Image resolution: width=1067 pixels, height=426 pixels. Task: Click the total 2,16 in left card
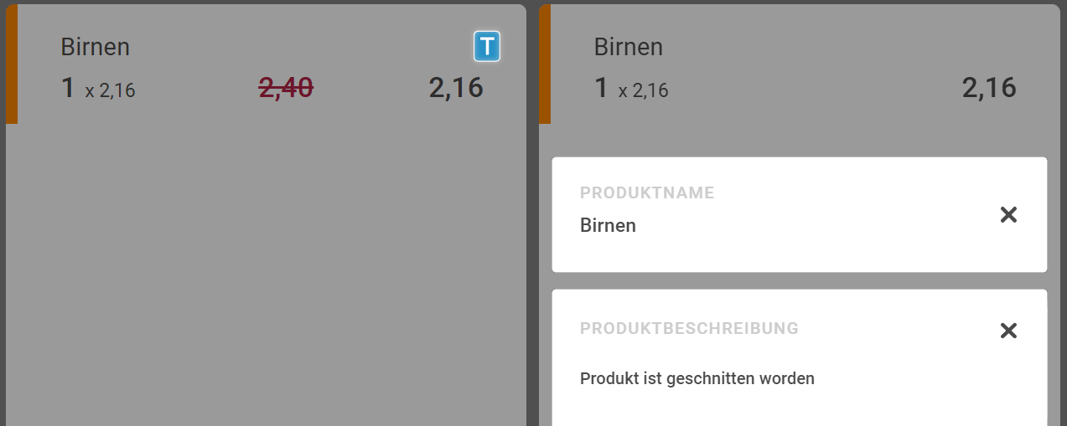tap(456, 87)
